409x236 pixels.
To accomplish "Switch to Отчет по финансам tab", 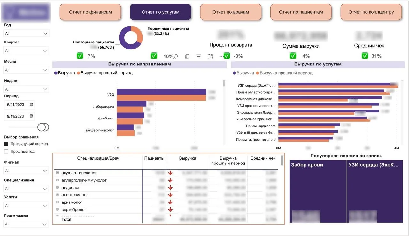I will point(90,12).
